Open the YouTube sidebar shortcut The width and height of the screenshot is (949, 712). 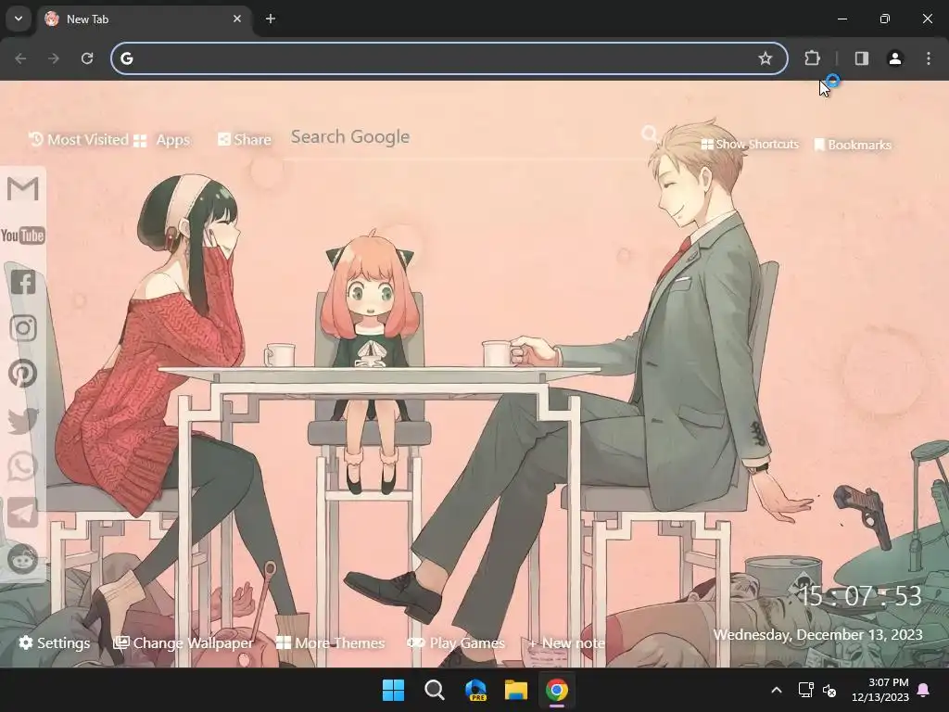coord(23,235)
